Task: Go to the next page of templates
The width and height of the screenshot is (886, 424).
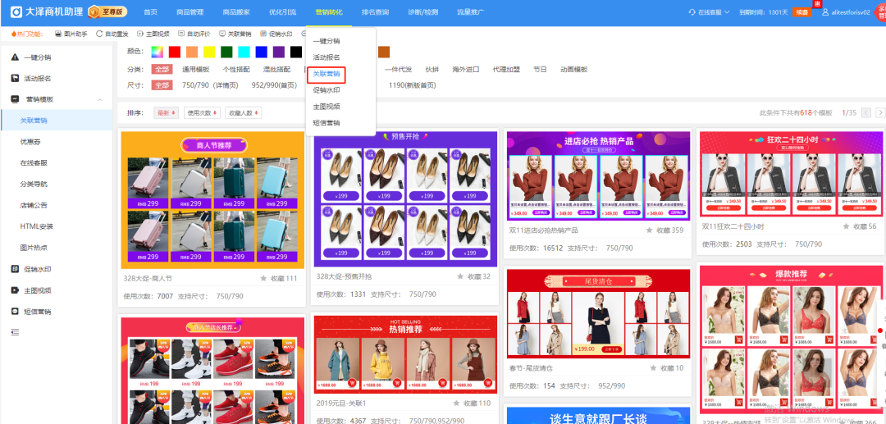Action: (879, 113)
